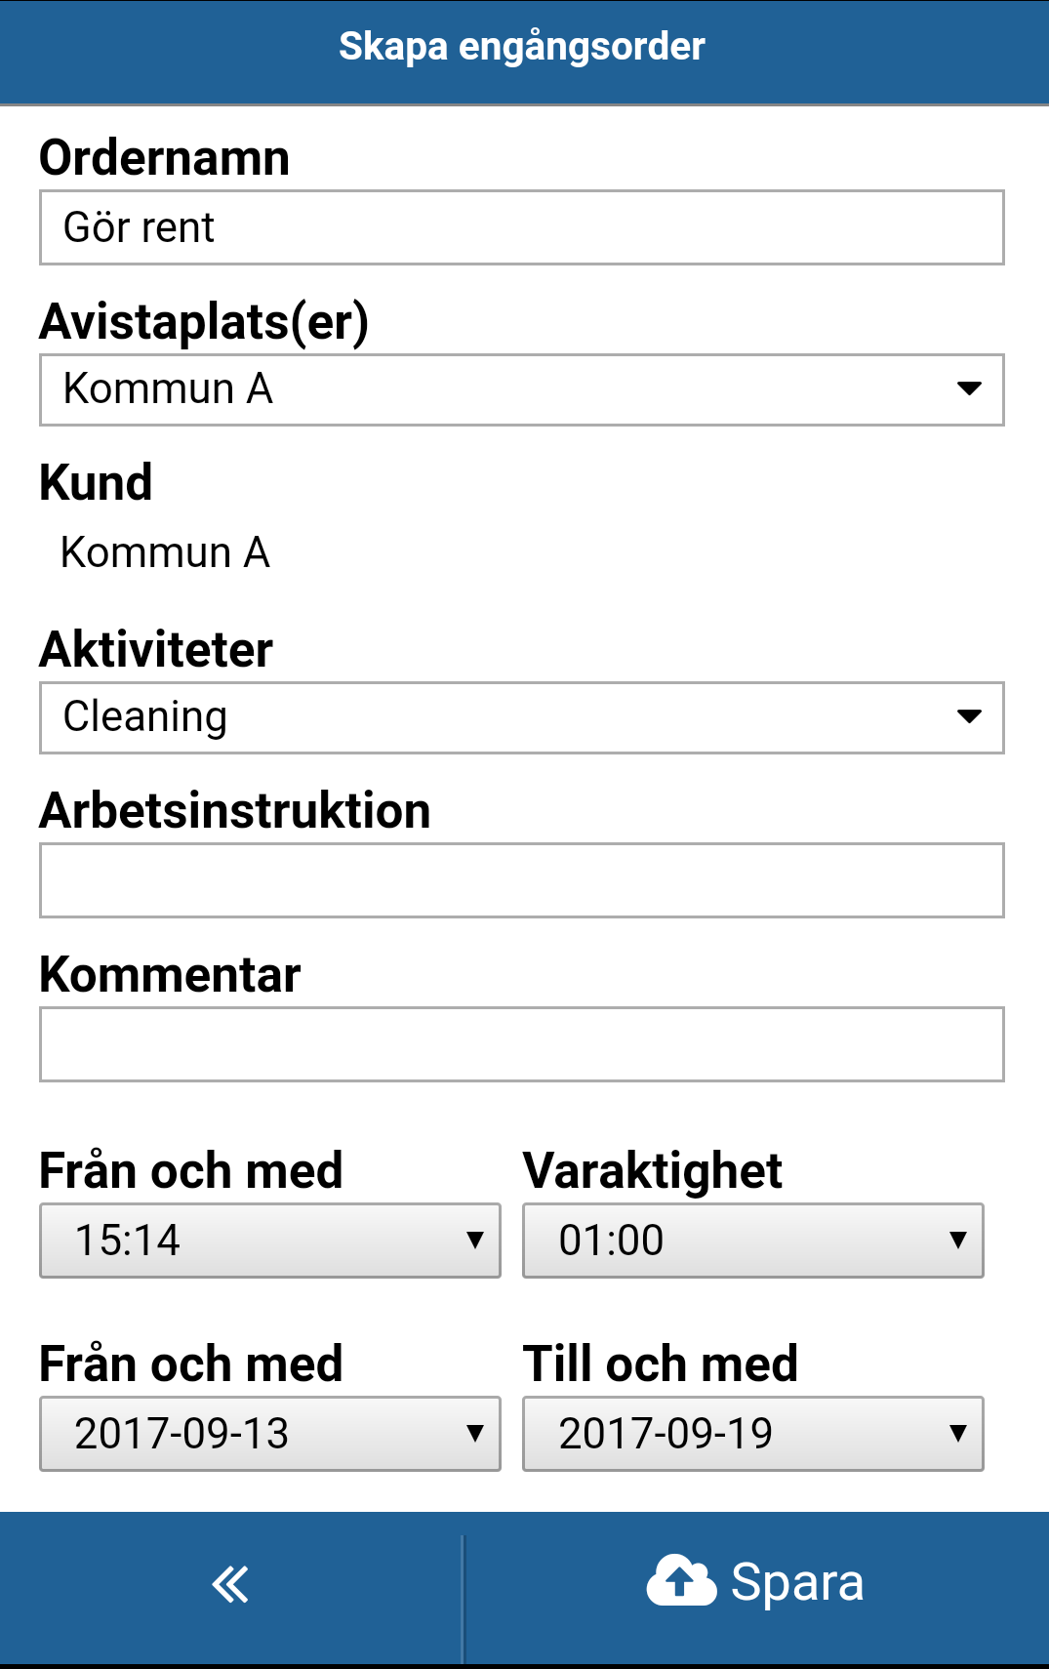
Task: Open the Kommun A Avistaplats dropdown
Action: click(x=522, y=389)
